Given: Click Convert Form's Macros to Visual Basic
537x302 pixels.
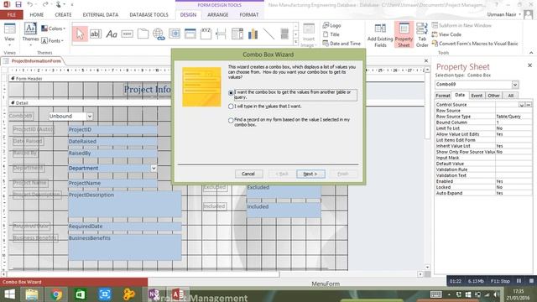Looking at the screenshot, I should point(475,44).
